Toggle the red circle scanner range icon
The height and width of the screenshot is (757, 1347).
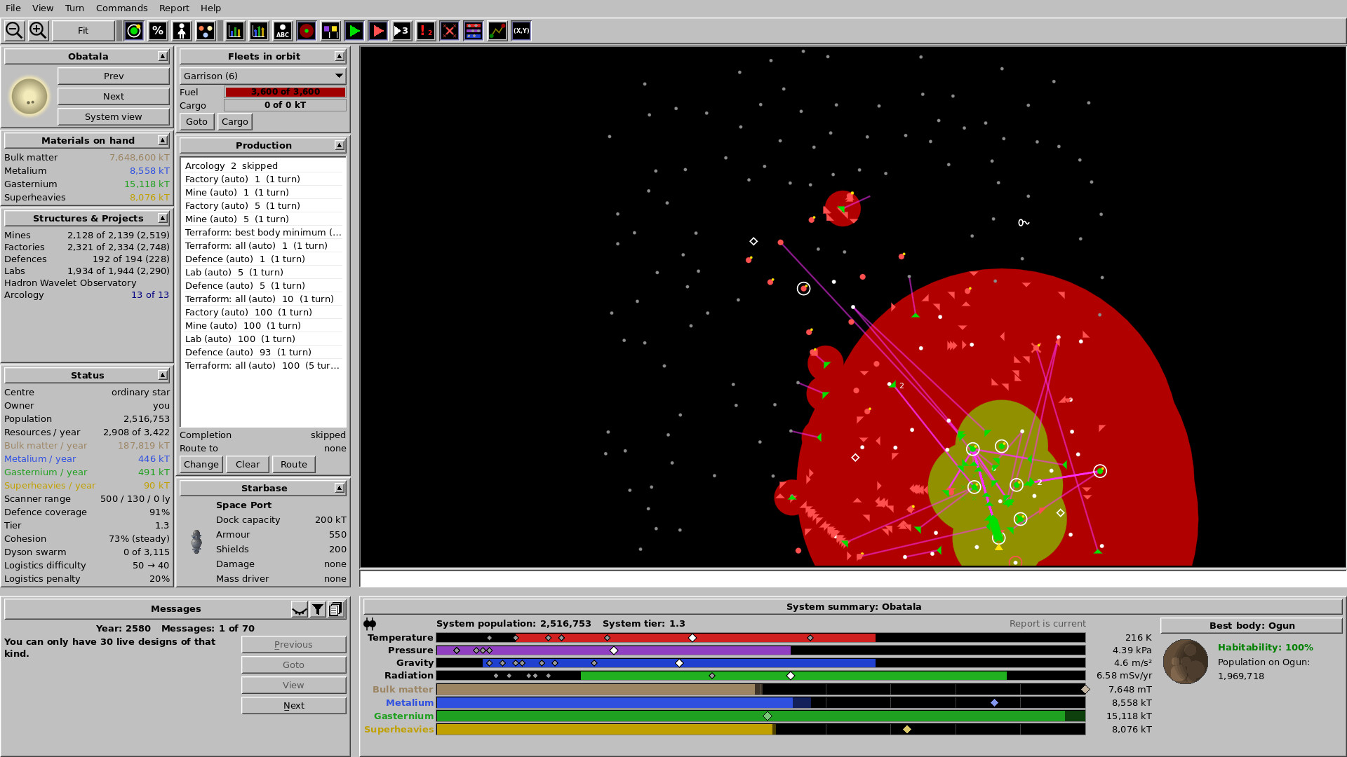tap(307, 31)
